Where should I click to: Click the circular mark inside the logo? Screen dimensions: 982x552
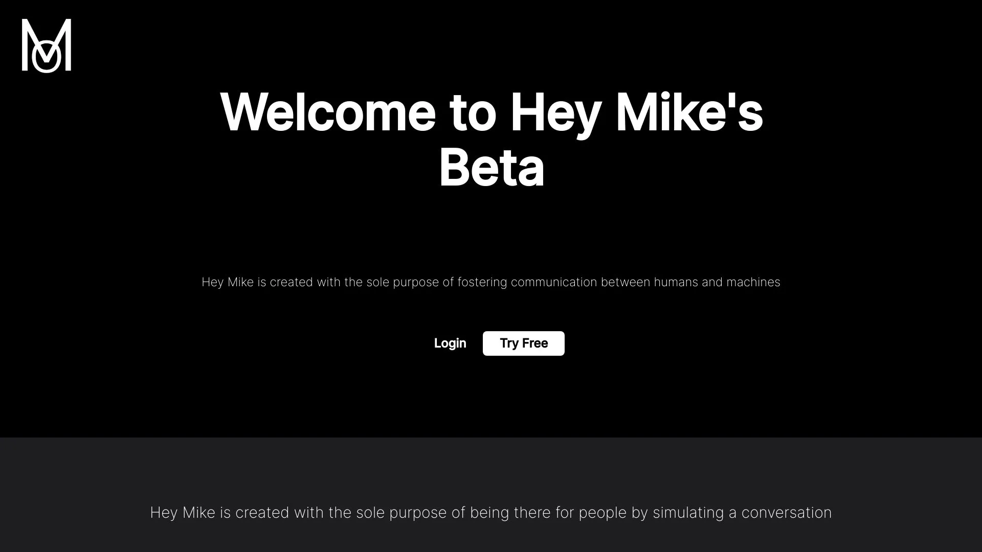tap(46, 56)
